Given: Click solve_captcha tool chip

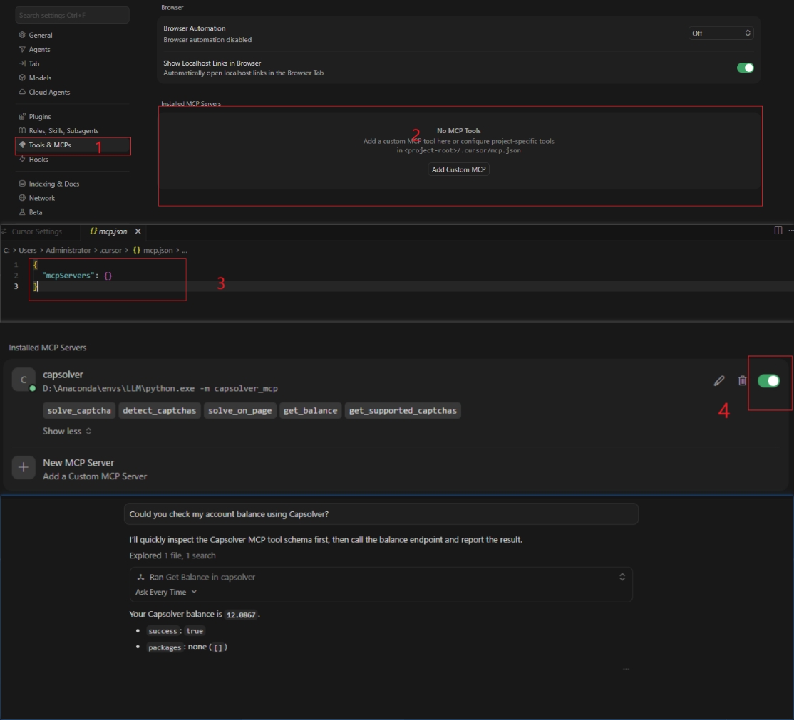Looking at the screenshot, I should pos(79,410).
